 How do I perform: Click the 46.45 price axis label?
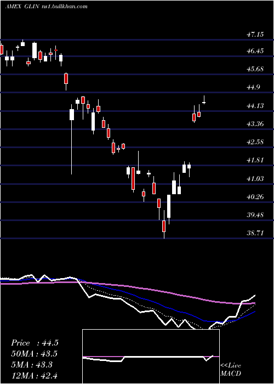[x=255, y=51]
